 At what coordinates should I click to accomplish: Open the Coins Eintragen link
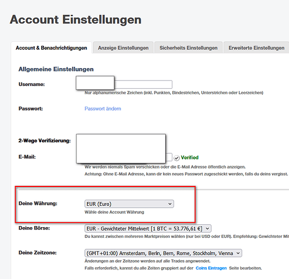point(211,268)
